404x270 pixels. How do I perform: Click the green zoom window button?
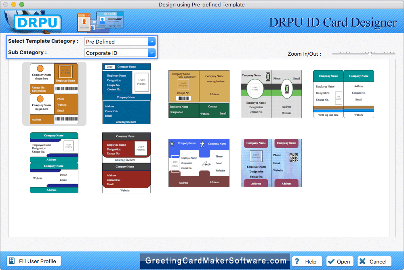tap(22, 4)
